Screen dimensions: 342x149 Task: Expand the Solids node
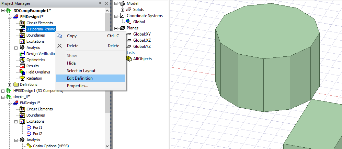click(122, 10)
